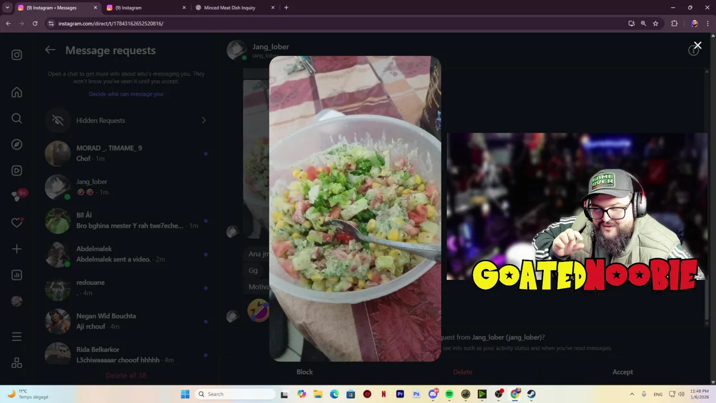Show hidden system tray icons
Viewport: 716px width, 403px height.
(632, 394)
